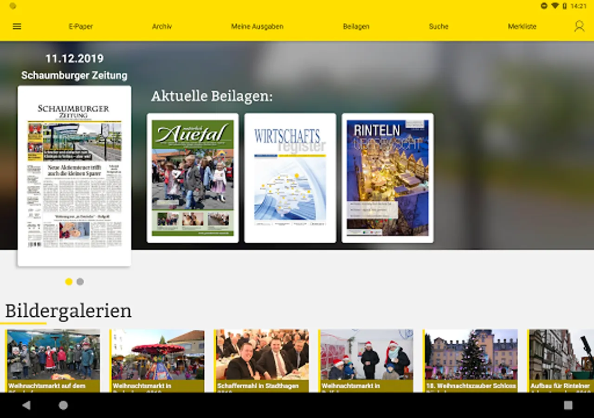
Task: Select the first yellow carousel page dot
Action: (69, 281)
